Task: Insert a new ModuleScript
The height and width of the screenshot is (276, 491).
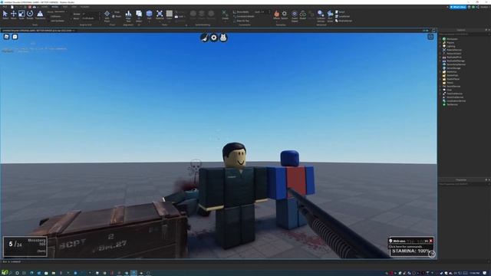Action: pyautogui.click(x=344, y=21)
